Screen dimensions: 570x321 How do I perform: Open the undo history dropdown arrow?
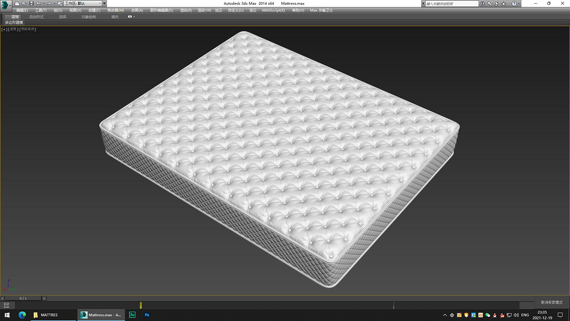point(43,4)
